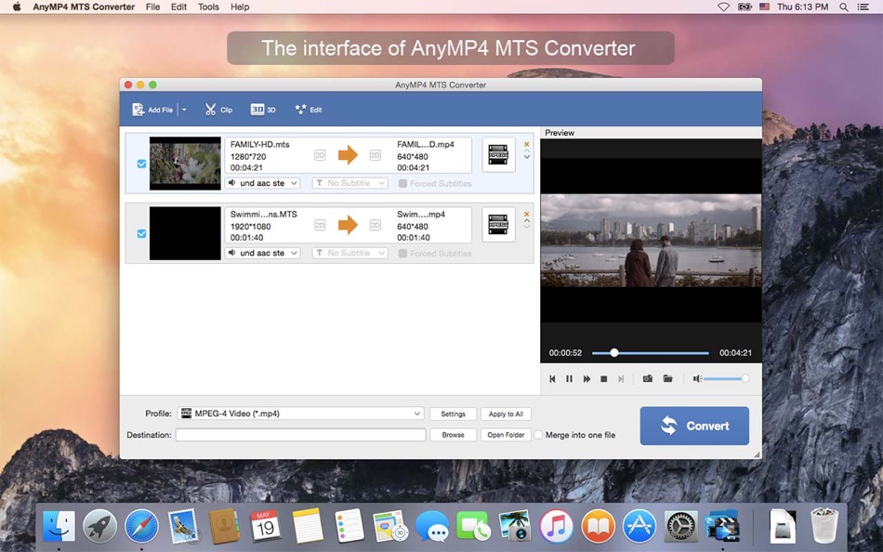Click the Destination input field
Screen dimensions: 883x552
pos(300,434)
